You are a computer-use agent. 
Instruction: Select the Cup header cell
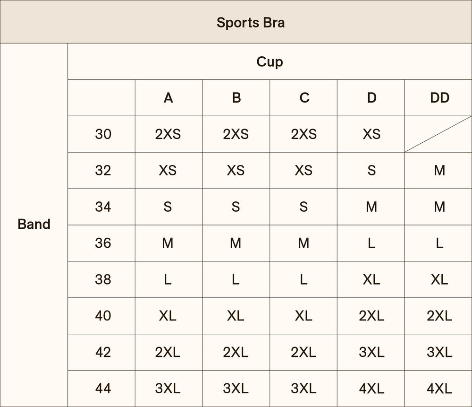click(x=270, y=61)
